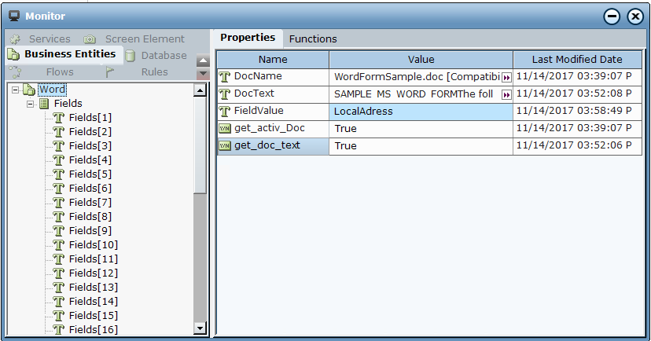
Task: Click the icon next to get_activ_Doc
Action: (x=225, y=128)
